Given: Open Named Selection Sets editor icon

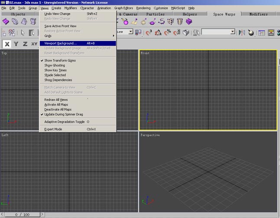Looking at the screenshot, I should pyautogui.click(x=197, y=33).
